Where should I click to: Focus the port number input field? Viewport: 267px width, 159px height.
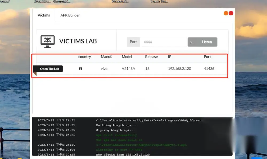(163, 42)
